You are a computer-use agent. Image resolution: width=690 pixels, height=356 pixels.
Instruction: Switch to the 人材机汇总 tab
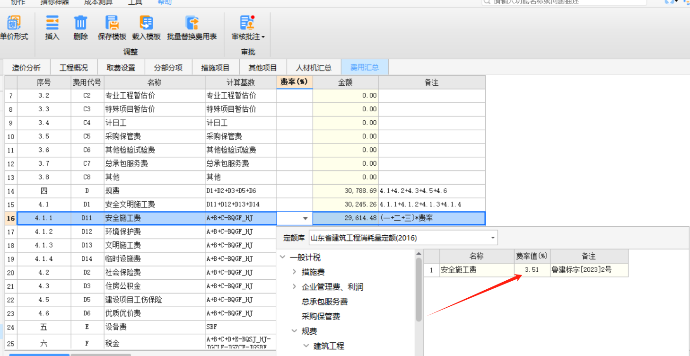pyautogui.click(x=314, y=67)
